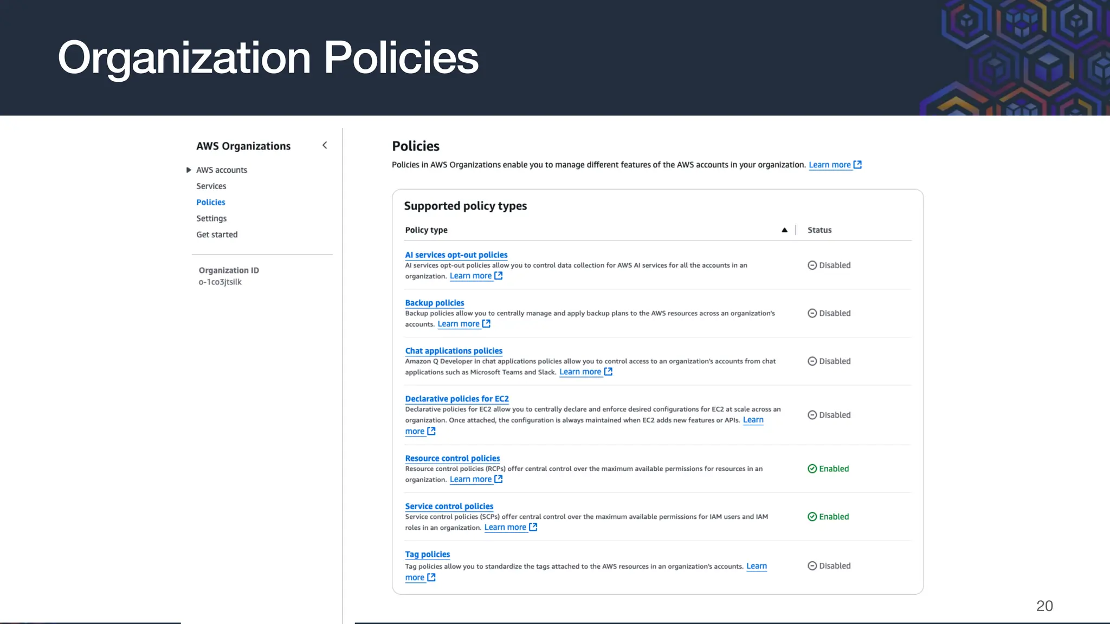Click the Status column header
Image resolution: width=1110 pixels, height=624 pixels.
tap(819, 230)
